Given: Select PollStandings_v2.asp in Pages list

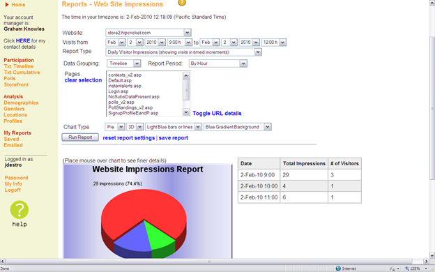Looking at the screenshot, I should [130, 107].
